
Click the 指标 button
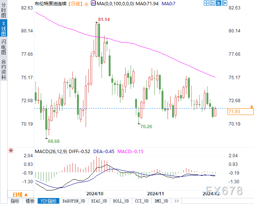[15, 201]
